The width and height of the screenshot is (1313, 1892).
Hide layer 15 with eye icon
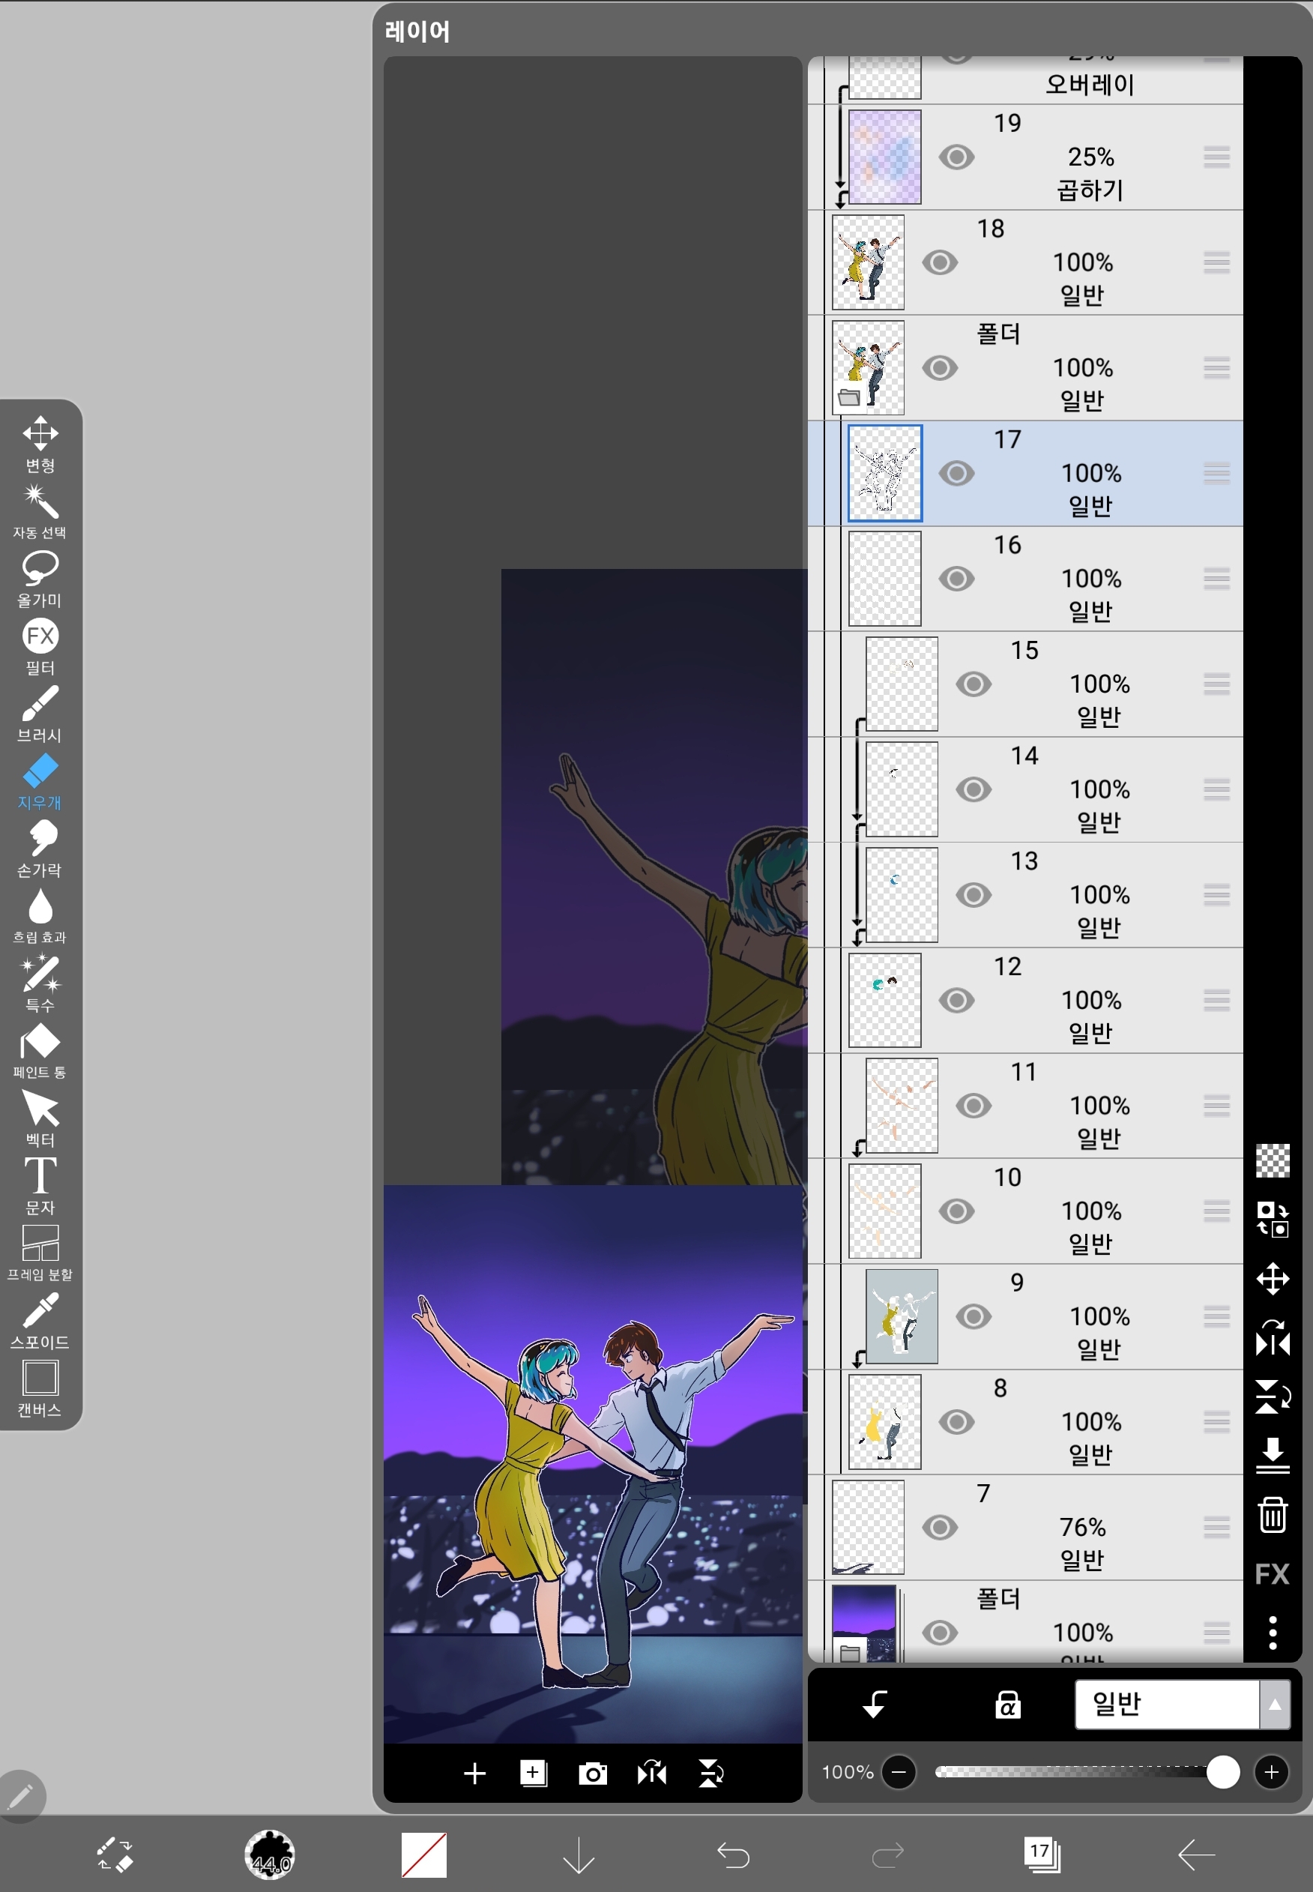click(974, 684)
